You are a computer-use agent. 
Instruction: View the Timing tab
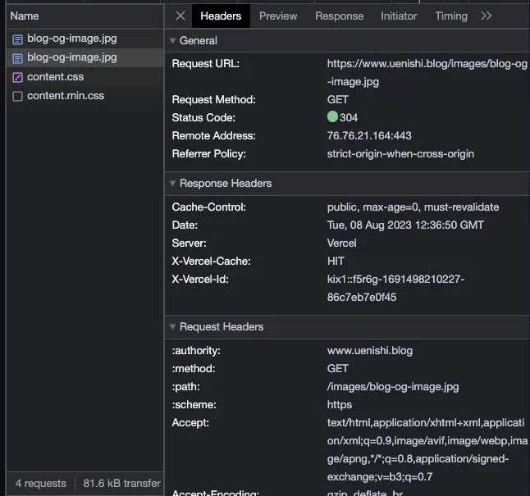[451, 16]
